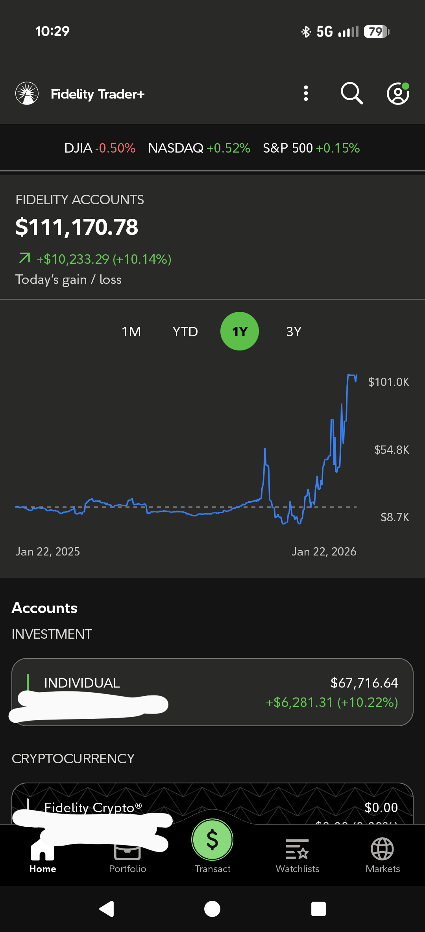This screenshot has width=425, height=932.
Task: Select the YTD chart range
Action: [x=185, y=332]
